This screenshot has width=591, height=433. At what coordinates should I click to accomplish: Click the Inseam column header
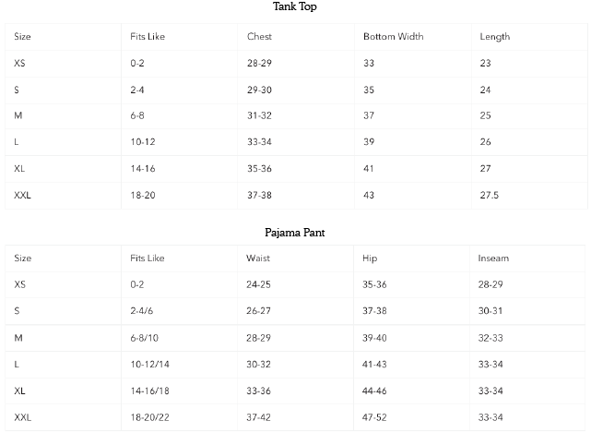coord(493,259)
